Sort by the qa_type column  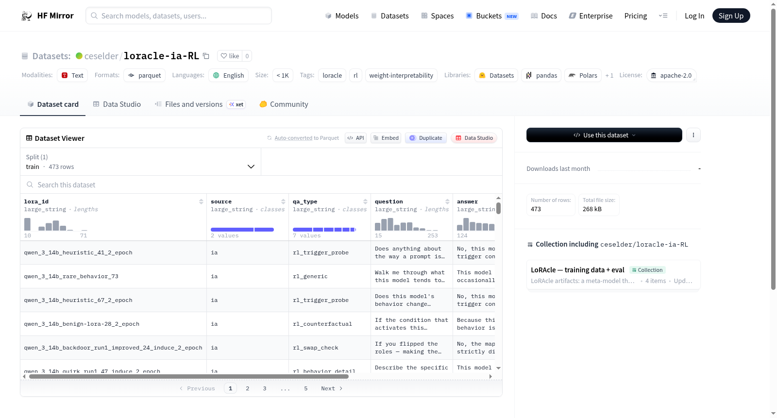coord(365,201)
